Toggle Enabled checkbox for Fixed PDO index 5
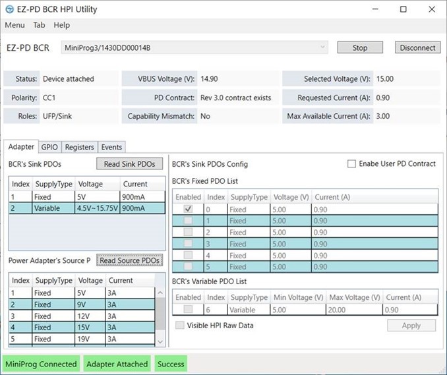The image size is (447, 375). pyautogui.click(x=188, y=267)
